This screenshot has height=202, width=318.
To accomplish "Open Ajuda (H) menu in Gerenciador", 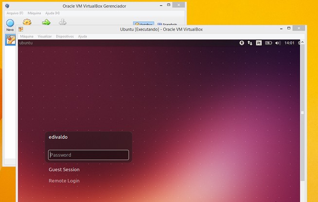I will pyautogui.click(x=53, y=13).
